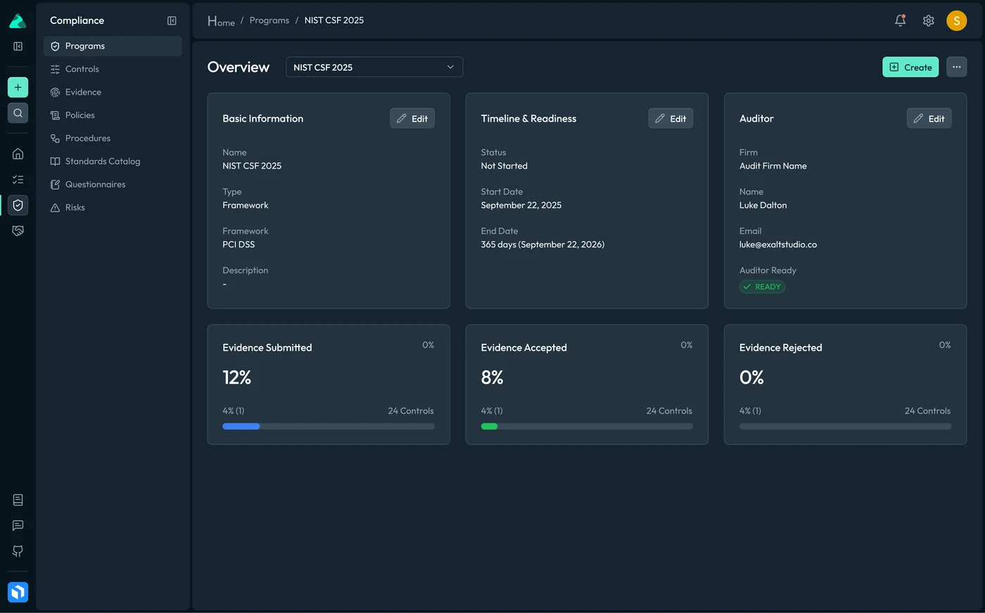Open the user avatar S menu
985x613 pixels.
click(x=956, y=20)
